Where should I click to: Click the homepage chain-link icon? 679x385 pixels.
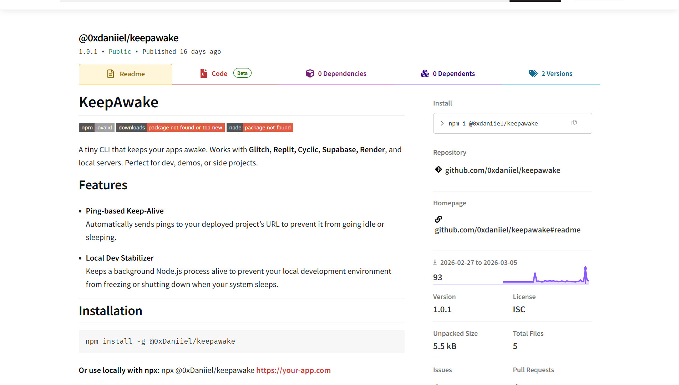point(438,219)
